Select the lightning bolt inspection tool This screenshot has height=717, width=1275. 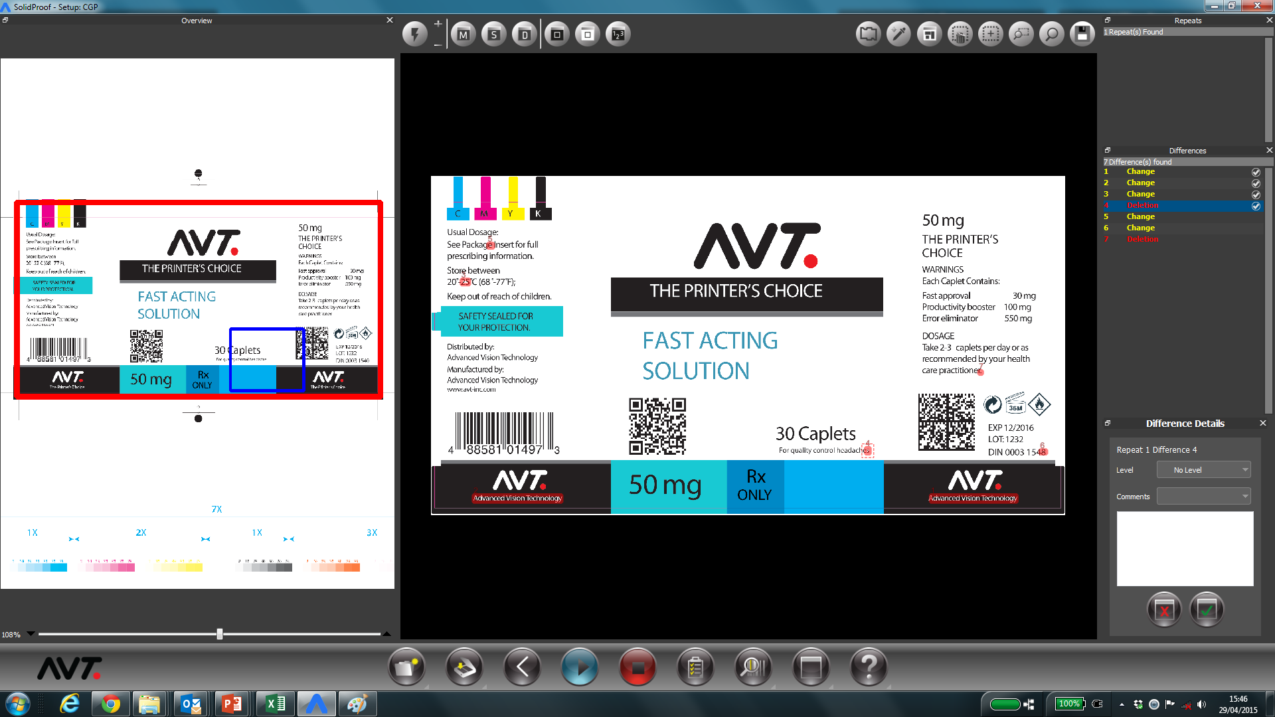tap(414, 33)
